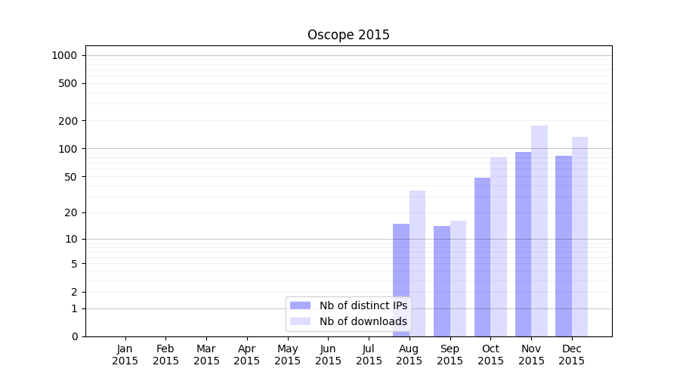The image size is (680, 378).
Task: Select the "Nb of distinct IPs" legend label
Action: pyautogui.click(x=363, y=305)
